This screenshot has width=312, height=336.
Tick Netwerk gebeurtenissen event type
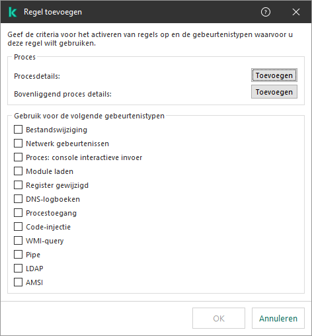pyautogui.click(x=18, y=144)
